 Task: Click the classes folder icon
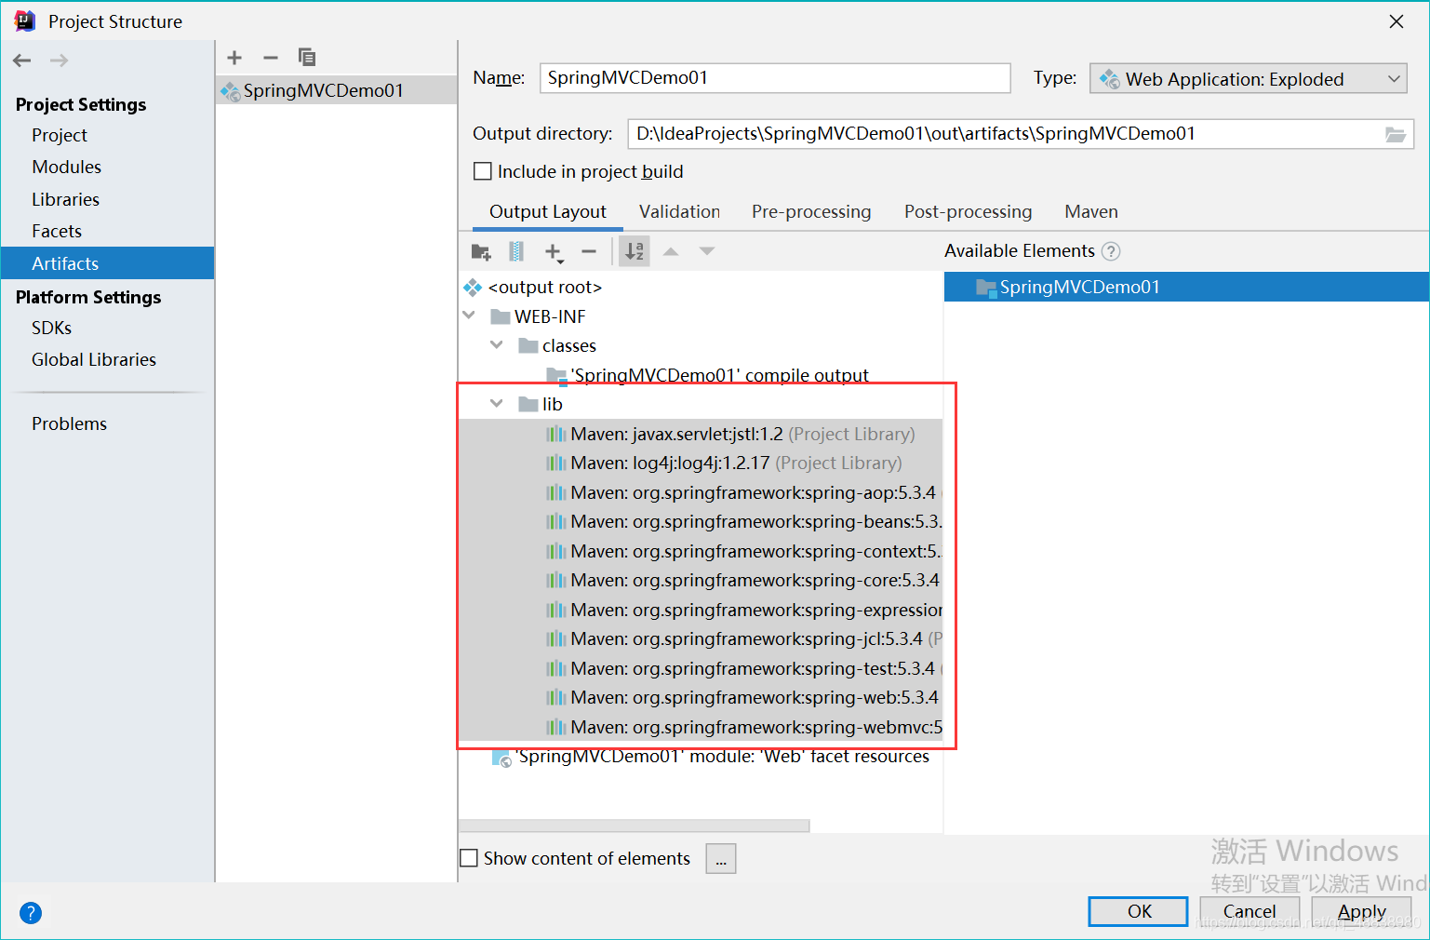(x=528, y=346)
